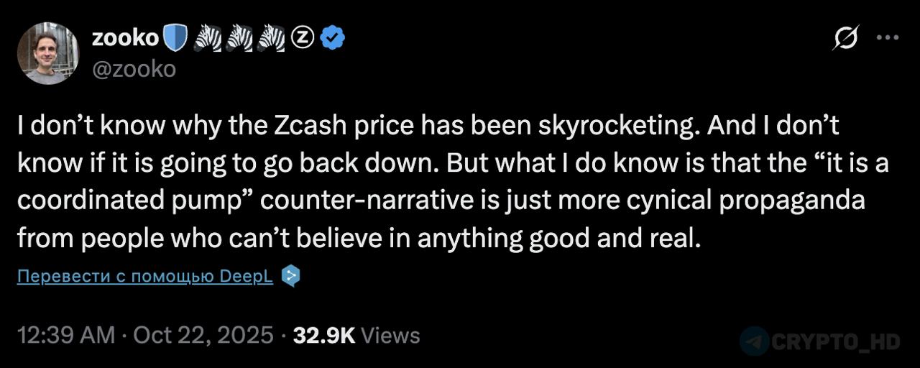
Task: Open the 32.9K Views count
Action: pyautogui.click(x=356, y=335)
